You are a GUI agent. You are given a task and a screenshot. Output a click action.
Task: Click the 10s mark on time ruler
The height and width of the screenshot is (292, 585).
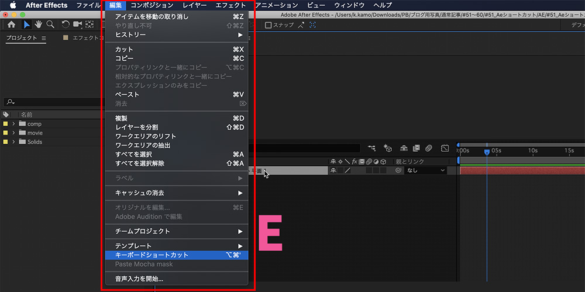click(x=532, y=151)
